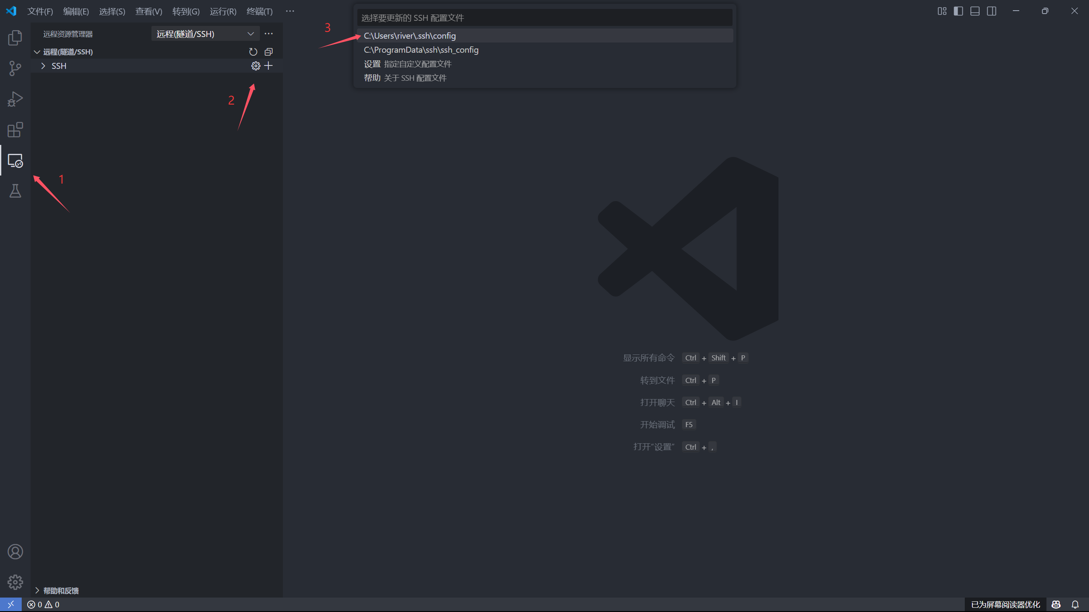Viewport: 1089px width, 612px height.
Task: Select C:\Users\river\.ssh\config option
Action: tap(410, 36)
